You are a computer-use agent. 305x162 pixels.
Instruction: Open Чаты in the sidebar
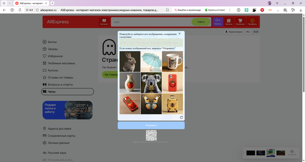pyautogui.click(x=68, y=92)
